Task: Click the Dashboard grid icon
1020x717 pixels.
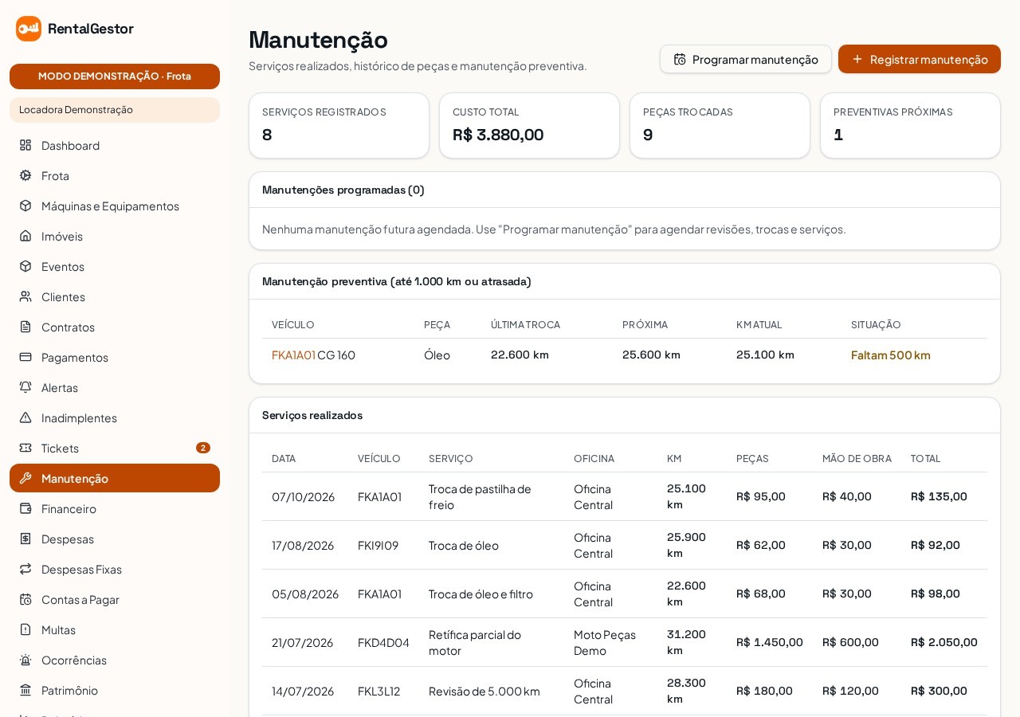Action: point(25,145)
